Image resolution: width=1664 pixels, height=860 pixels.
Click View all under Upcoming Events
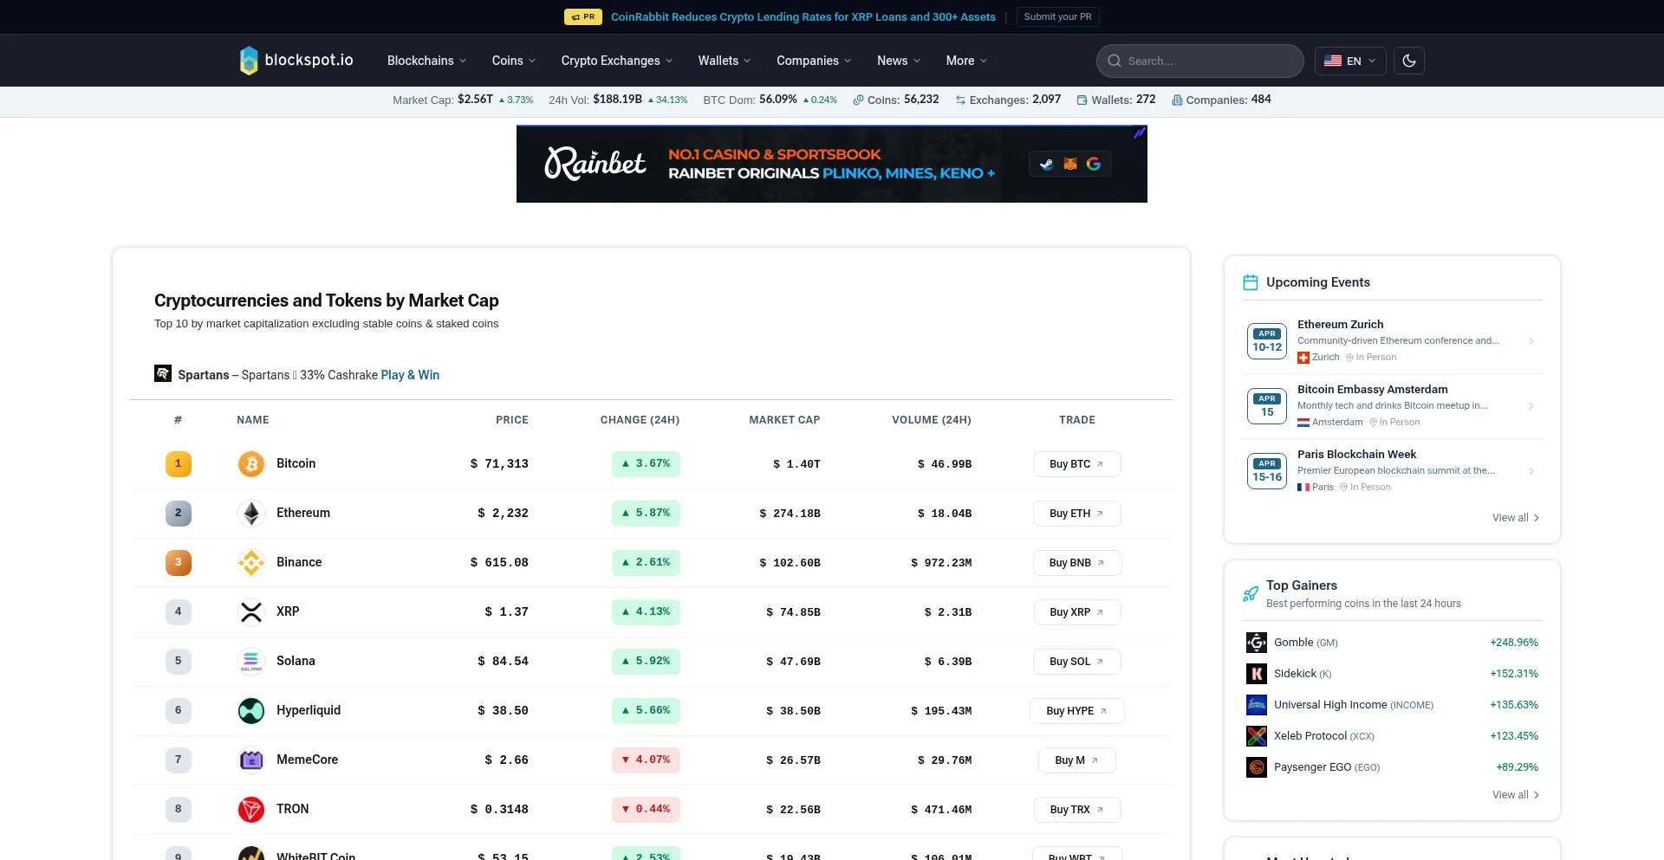[1516, 518]
